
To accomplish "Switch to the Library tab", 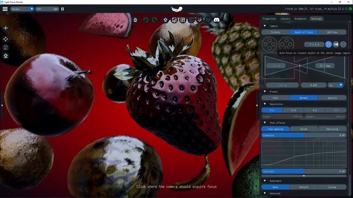I will point(285,19).
